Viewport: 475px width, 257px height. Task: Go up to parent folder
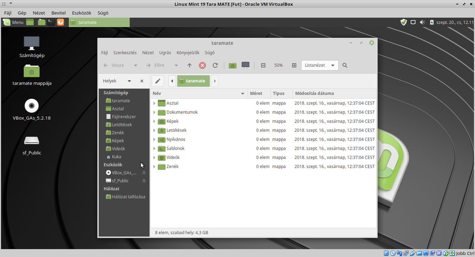[189, 65]
